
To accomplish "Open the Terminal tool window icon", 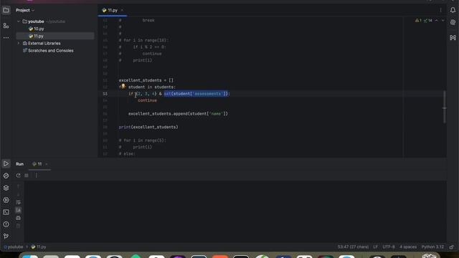I will (x=6, y=212).
